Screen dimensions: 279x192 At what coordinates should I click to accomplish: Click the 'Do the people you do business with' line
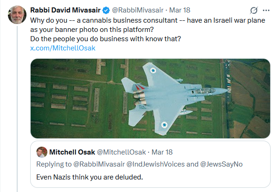tap(105, 39)
